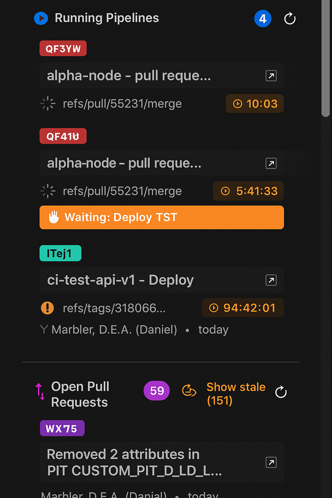
Task: Open ci-test-api-v1 Deploy external link icon
Action: (271, 280)
